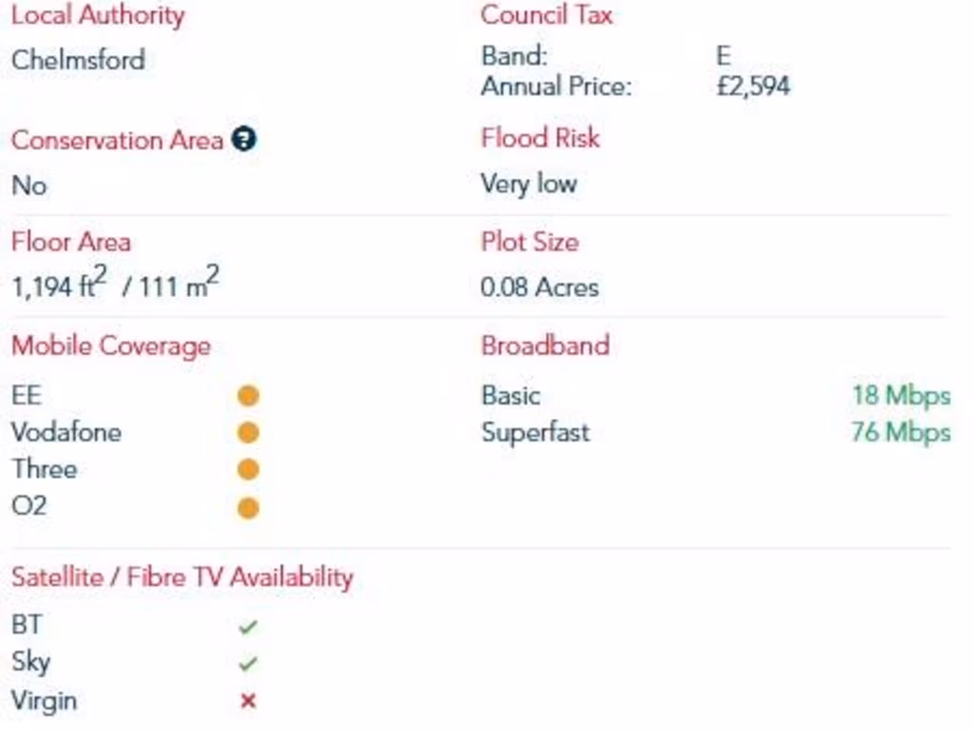Click the £2,594 annual price
Image resolution: width=974 pixels, height=731 pixels.
coord(752,87)
